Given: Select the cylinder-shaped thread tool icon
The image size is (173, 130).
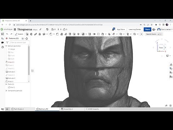Looking at the screenshot, I should pos(78,34).
